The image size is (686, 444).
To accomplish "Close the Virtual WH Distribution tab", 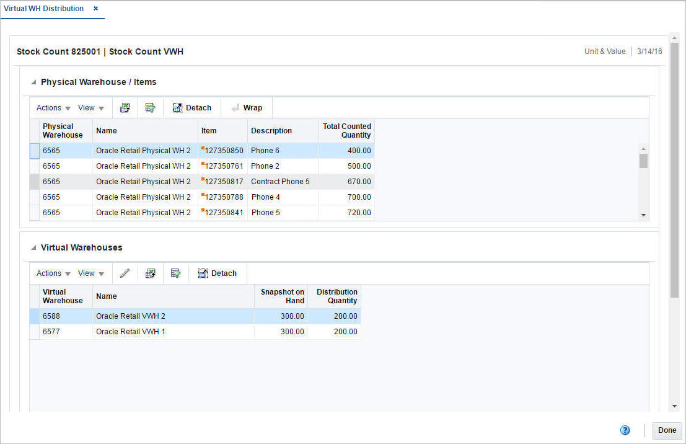I will (95, 9).
